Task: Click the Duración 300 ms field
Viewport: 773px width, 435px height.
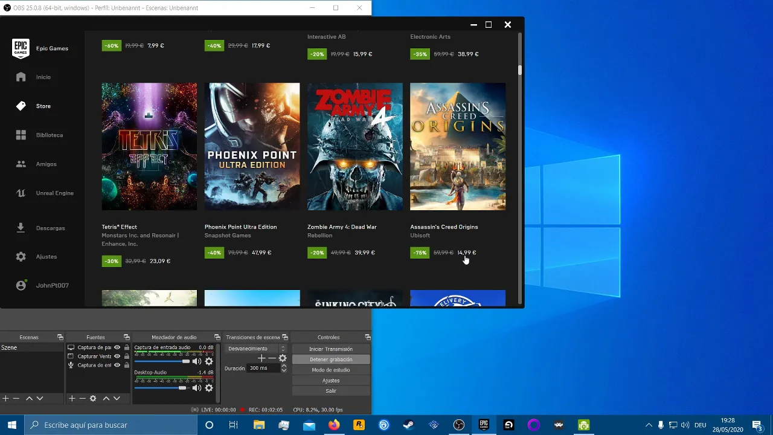Action: point(263,368)
